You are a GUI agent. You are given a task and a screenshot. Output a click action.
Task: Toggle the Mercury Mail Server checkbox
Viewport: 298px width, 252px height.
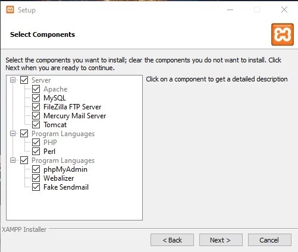(x=36, y=116)
